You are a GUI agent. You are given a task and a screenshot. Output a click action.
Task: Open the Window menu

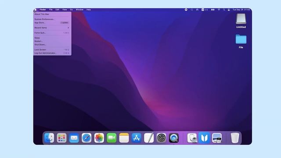79,10
